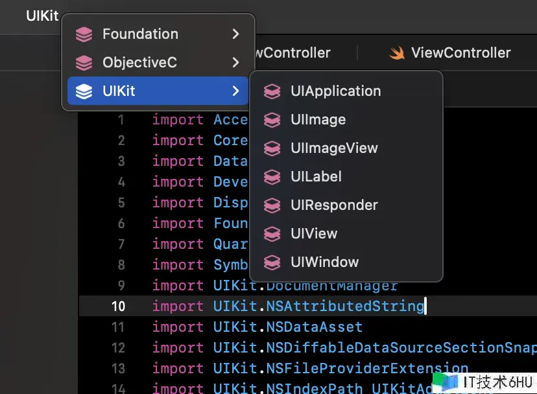Expand the Foundation submenu chevron
The width and height of the screenshot is (537, 394).
tap(235, 34)
